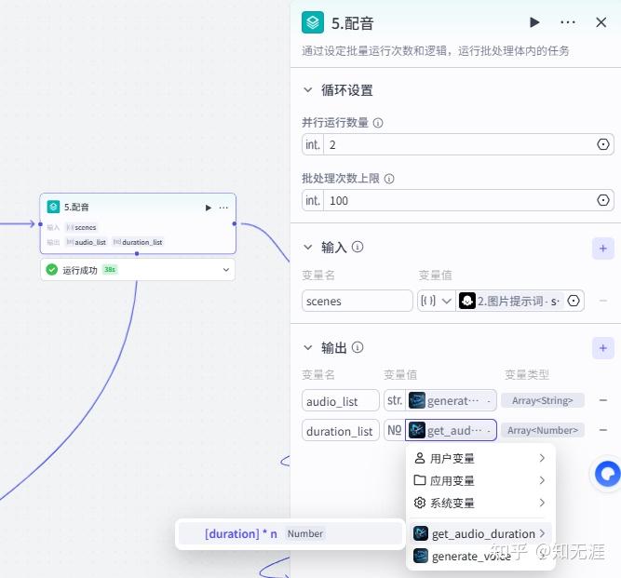Expand the 运行成功 result details
The width and height of the screenshot is (621, 578).
click(x=225, y=270)
